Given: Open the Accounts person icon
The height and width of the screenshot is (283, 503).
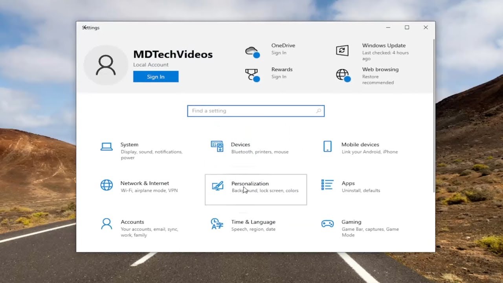Looking at the screenshot, I should pyautogui.click(x=106, y=224).
